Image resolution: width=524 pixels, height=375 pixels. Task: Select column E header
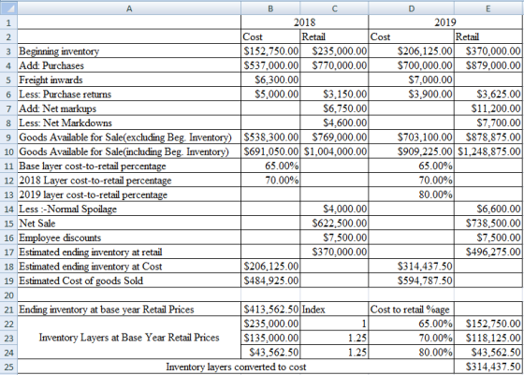point(488,8)
